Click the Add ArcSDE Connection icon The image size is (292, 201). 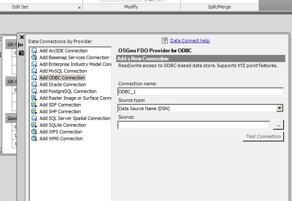[34, 51]
